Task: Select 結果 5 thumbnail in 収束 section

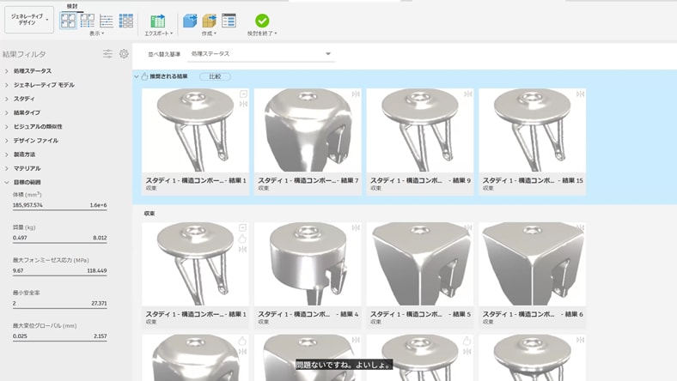Action: (419, 264)
